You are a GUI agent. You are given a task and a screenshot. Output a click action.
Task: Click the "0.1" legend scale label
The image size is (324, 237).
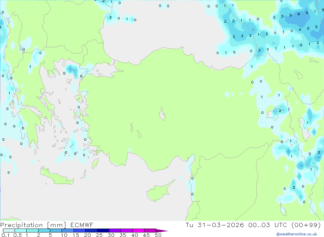(x=6, y=235)
